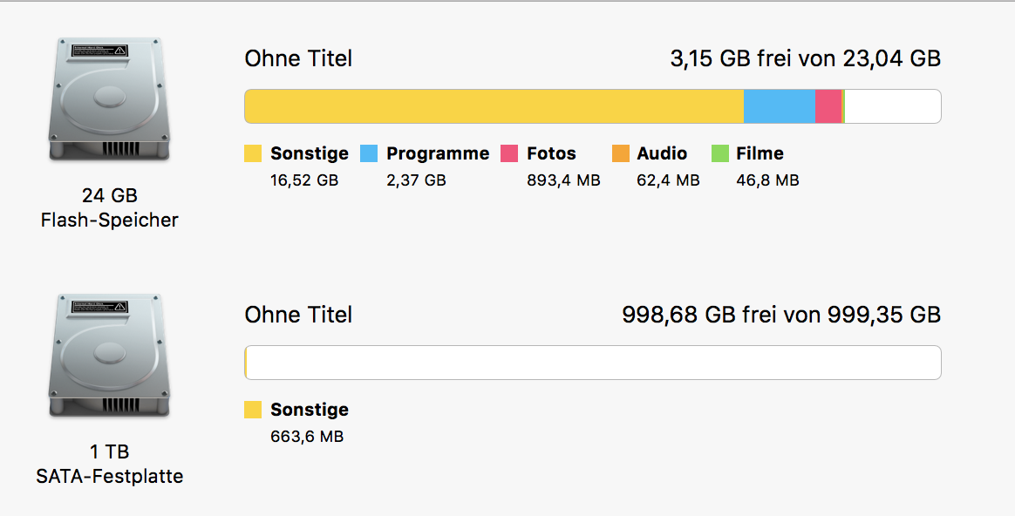Click the white free-space part of the flash bar

click(892, 106)
